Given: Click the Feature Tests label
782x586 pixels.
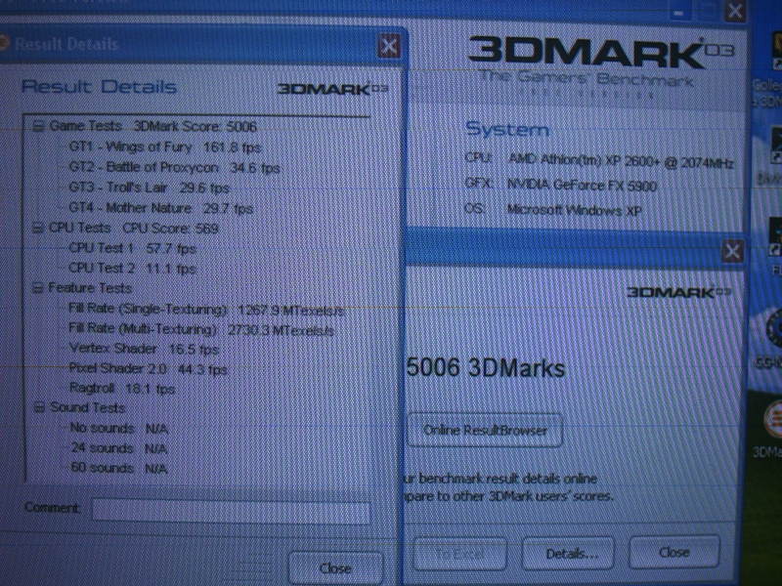Looking at the screenshot, I should tap(90, 288).
